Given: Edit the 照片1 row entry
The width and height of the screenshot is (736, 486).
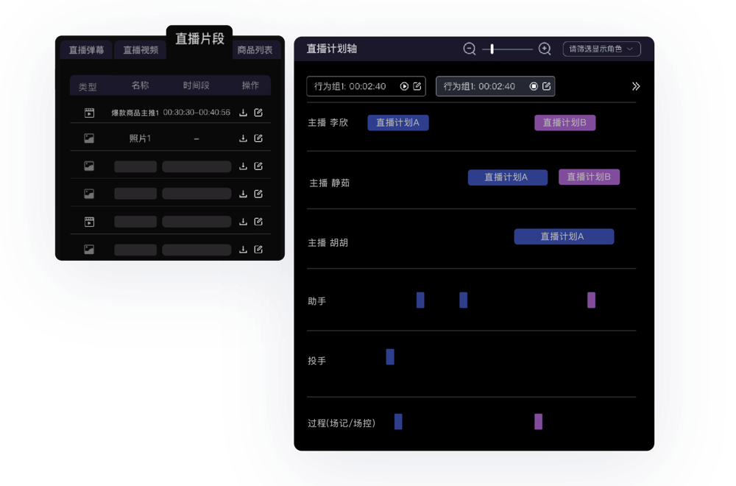Looking at the screenshot, I should [258, 138].
